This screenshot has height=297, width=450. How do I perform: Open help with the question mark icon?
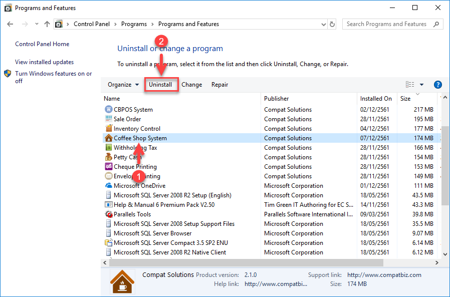437,85
